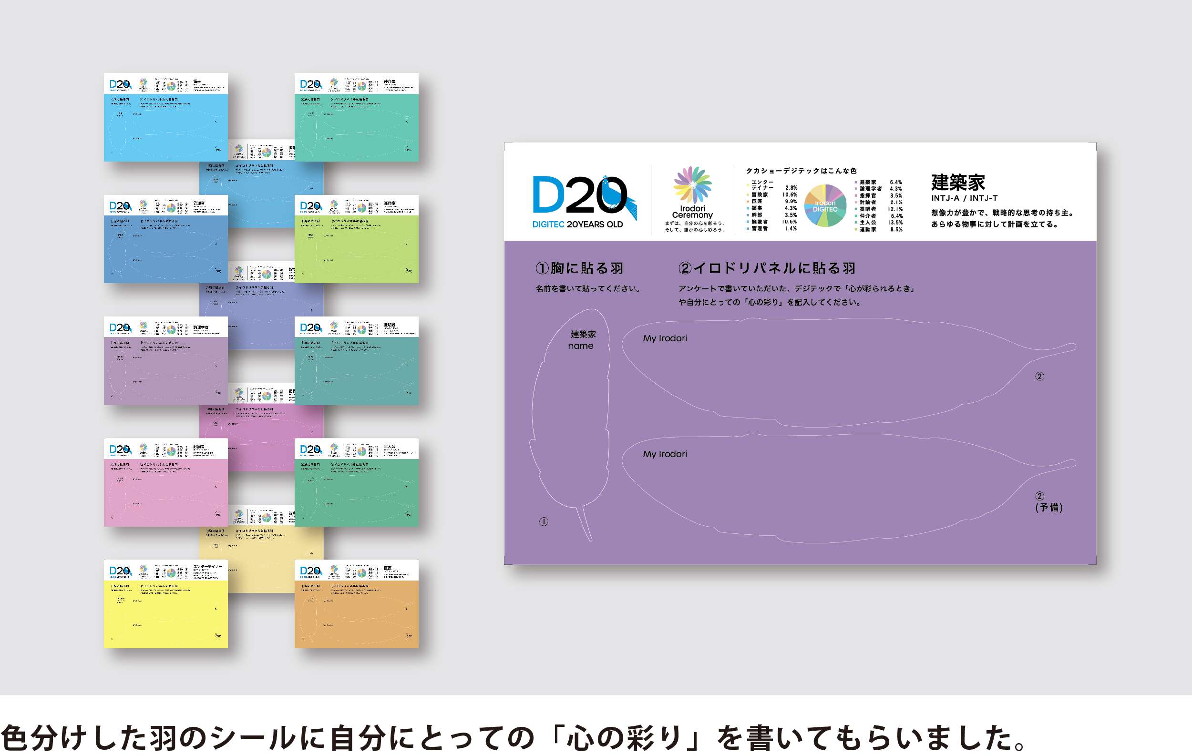The width and height of the screenshot is (1192, 755).
Task: Click the upper My Irodori feather shape
Action: pyautogui.click(x=842, y=371)
